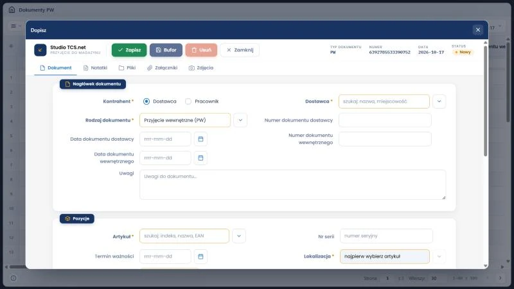This screenshot has height=289, width=514.
Task: Click the Studio TCS.net logo icon
Action: tap(40, 50)
